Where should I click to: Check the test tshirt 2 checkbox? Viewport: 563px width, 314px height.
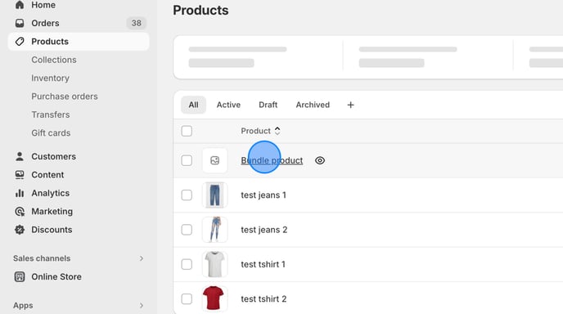coord(187,299)
